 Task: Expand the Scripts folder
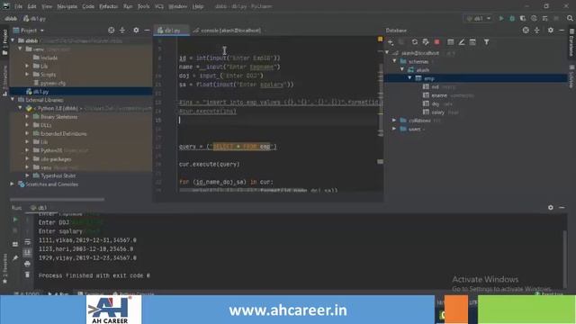point(27,75)
